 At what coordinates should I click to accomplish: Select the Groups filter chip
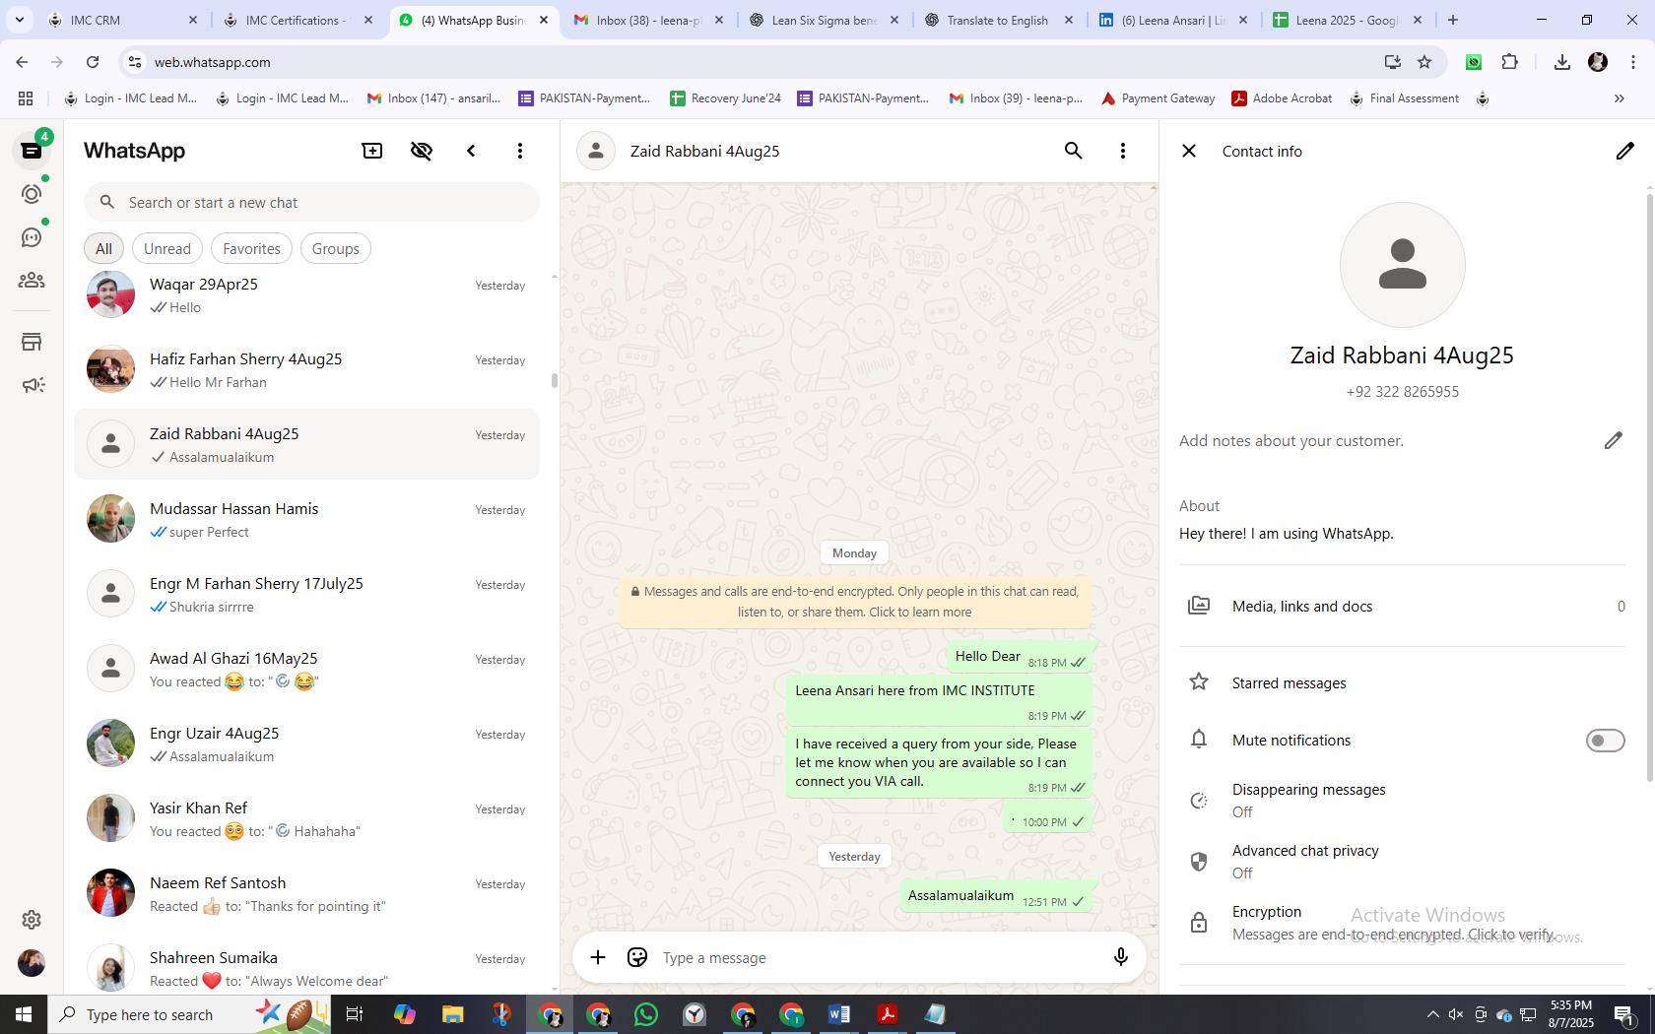335,248
